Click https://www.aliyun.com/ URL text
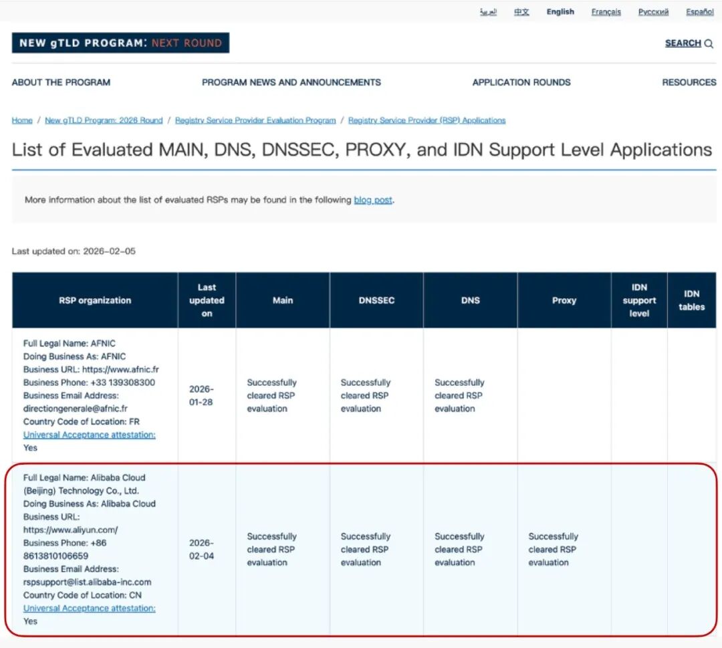 coord(70,530)
